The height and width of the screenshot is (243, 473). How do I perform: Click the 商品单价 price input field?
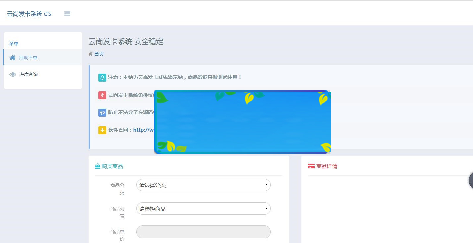coord(203,232)
